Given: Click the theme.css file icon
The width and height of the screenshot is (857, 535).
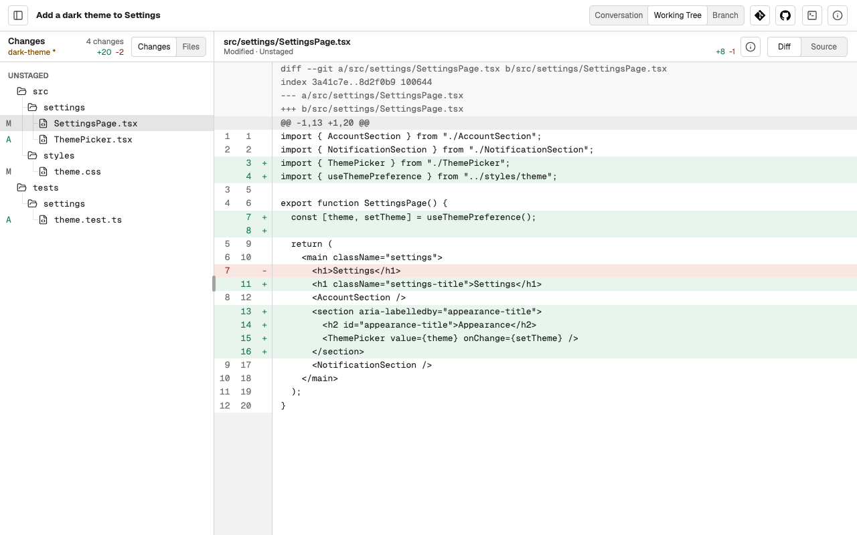Looking at the screenshot, I should (43, 171).
